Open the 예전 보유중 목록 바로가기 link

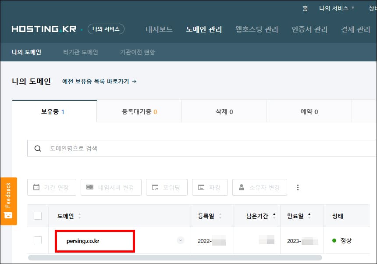click(100, 82)
